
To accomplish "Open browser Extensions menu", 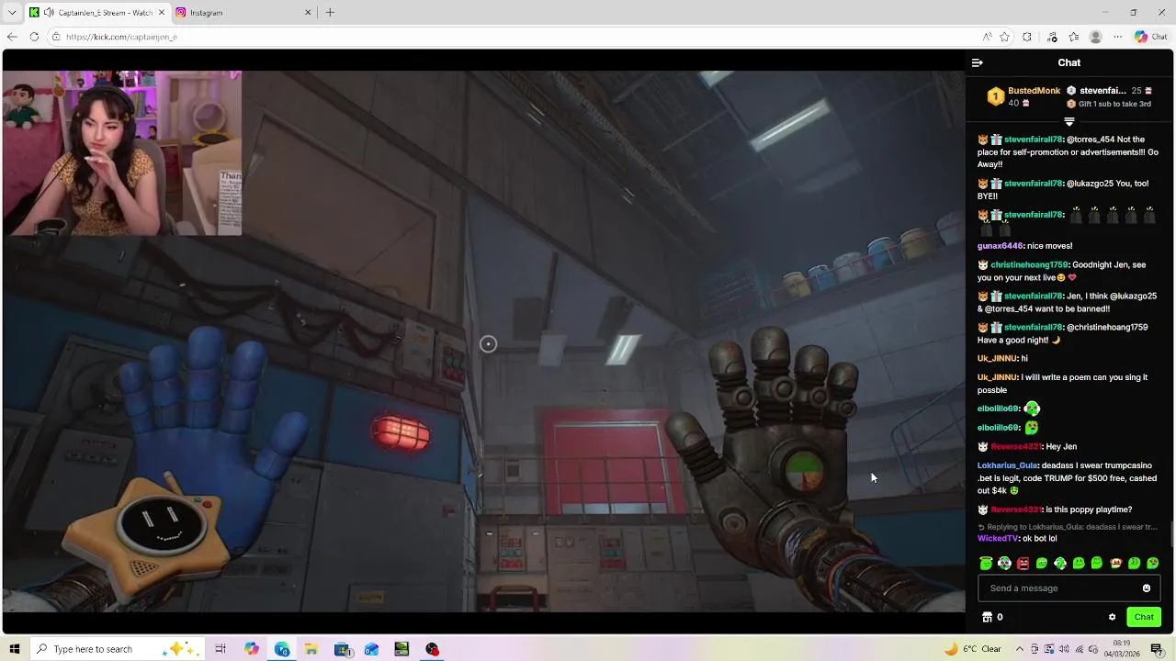I will pos(1027,37).
